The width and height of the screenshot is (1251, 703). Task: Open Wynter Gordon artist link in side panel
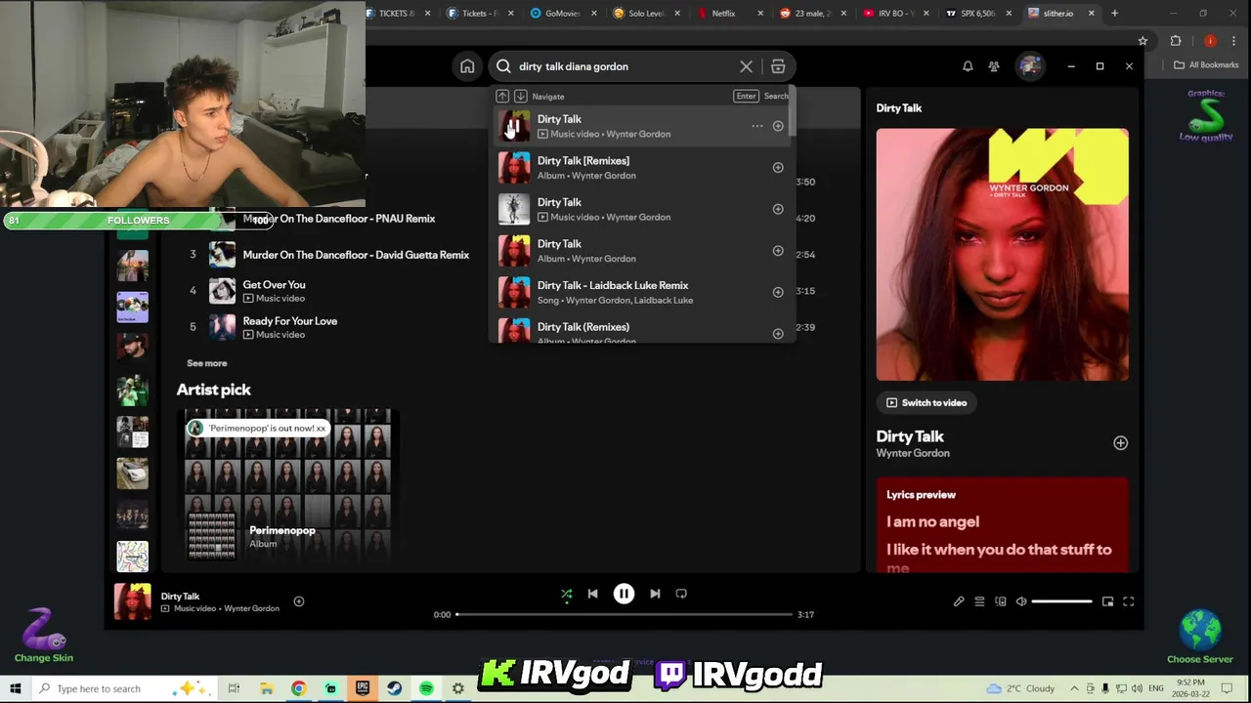[x=913, y=453]
